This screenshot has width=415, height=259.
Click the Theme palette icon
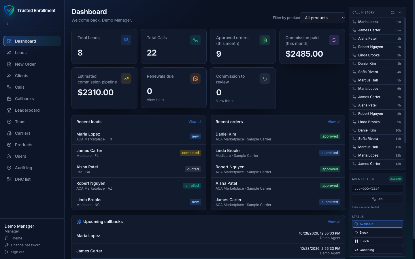7,238
